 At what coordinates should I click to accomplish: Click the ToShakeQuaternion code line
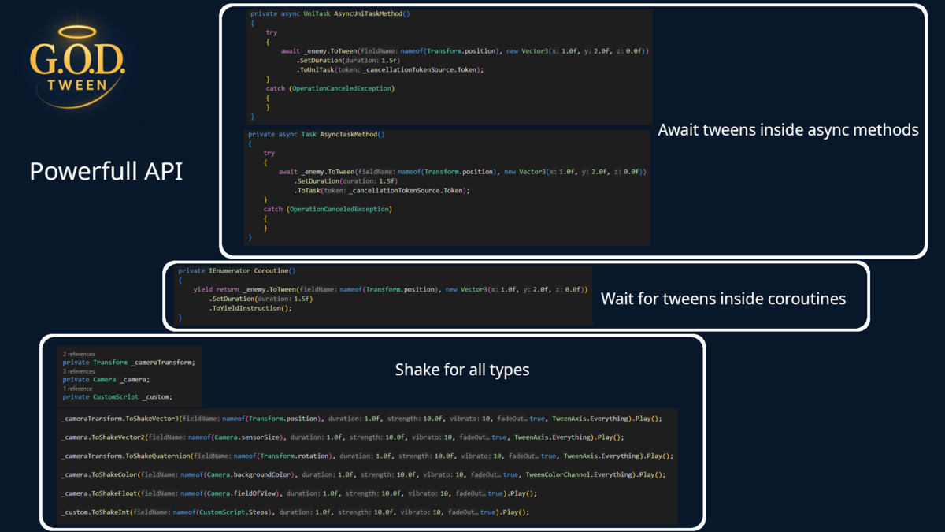[366, 456]
